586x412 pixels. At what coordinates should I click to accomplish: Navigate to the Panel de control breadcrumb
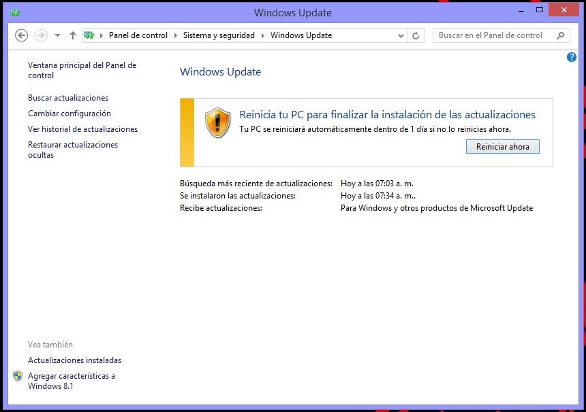[x=138, y=35]
